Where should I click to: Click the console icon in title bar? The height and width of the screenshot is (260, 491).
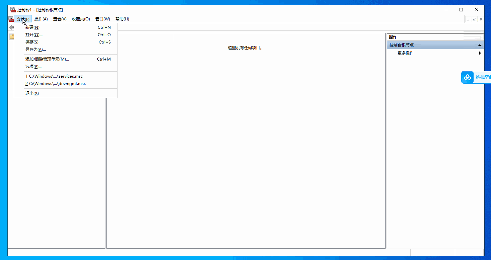point(13,10)
